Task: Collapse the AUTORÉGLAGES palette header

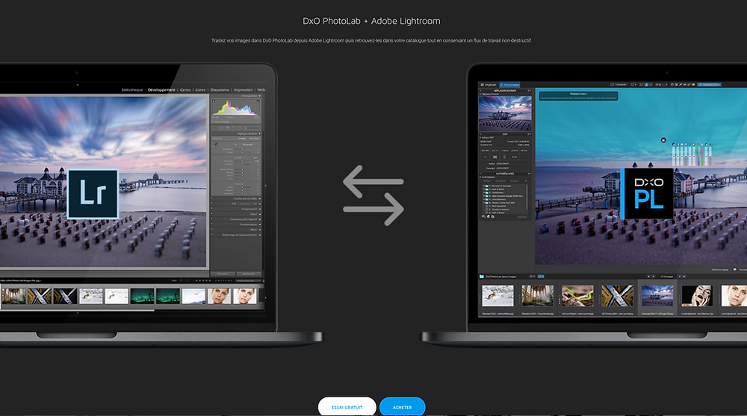Action: click(505, 174)
